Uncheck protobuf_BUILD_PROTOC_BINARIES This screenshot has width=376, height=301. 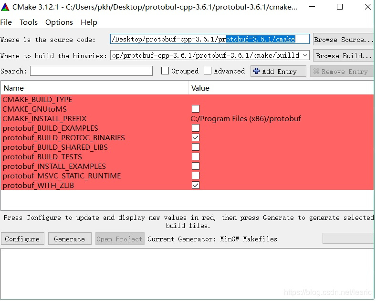[196, 138]
